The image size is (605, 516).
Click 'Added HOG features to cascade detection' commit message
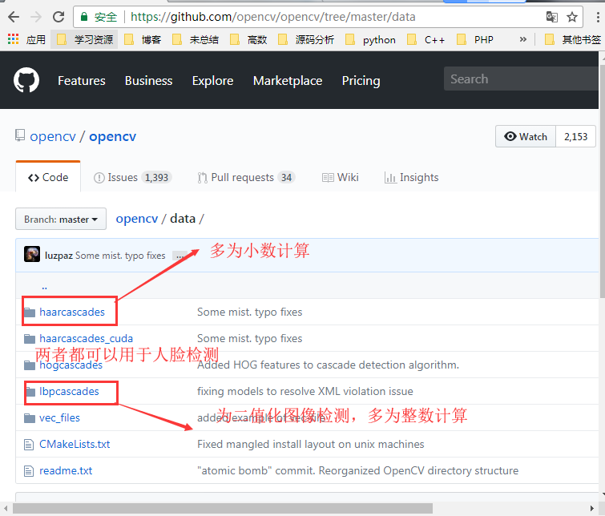[328, 365]
